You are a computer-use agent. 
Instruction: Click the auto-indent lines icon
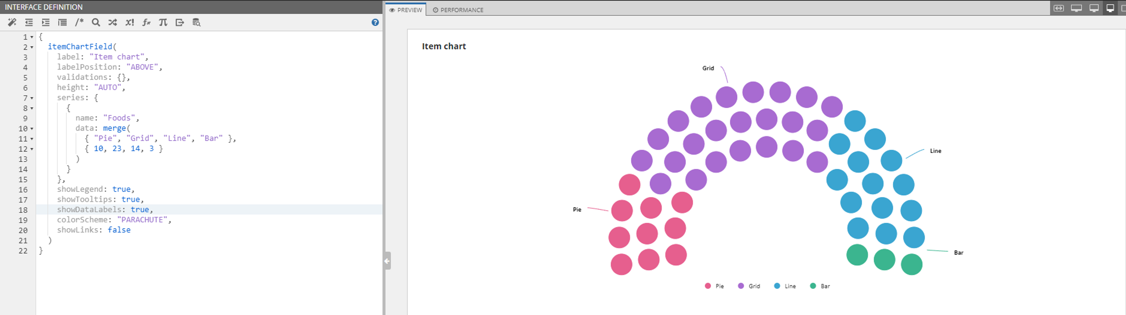click(x=62, y=22)
